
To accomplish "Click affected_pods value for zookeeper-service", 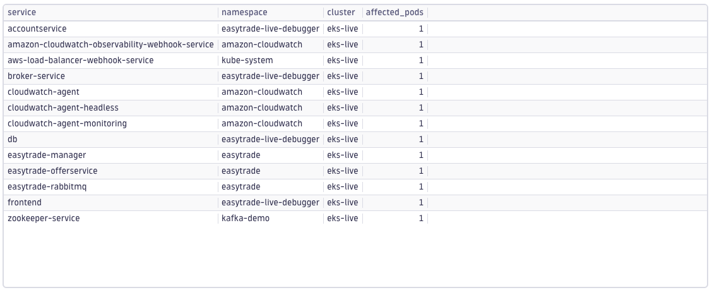I will click(395, 218).
